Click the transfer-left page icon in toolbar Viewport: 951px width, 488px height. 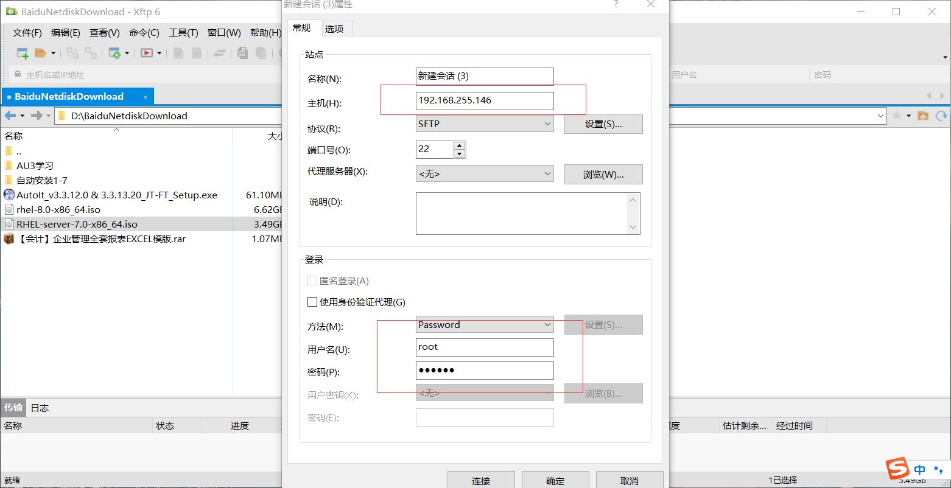pos(178,53)
